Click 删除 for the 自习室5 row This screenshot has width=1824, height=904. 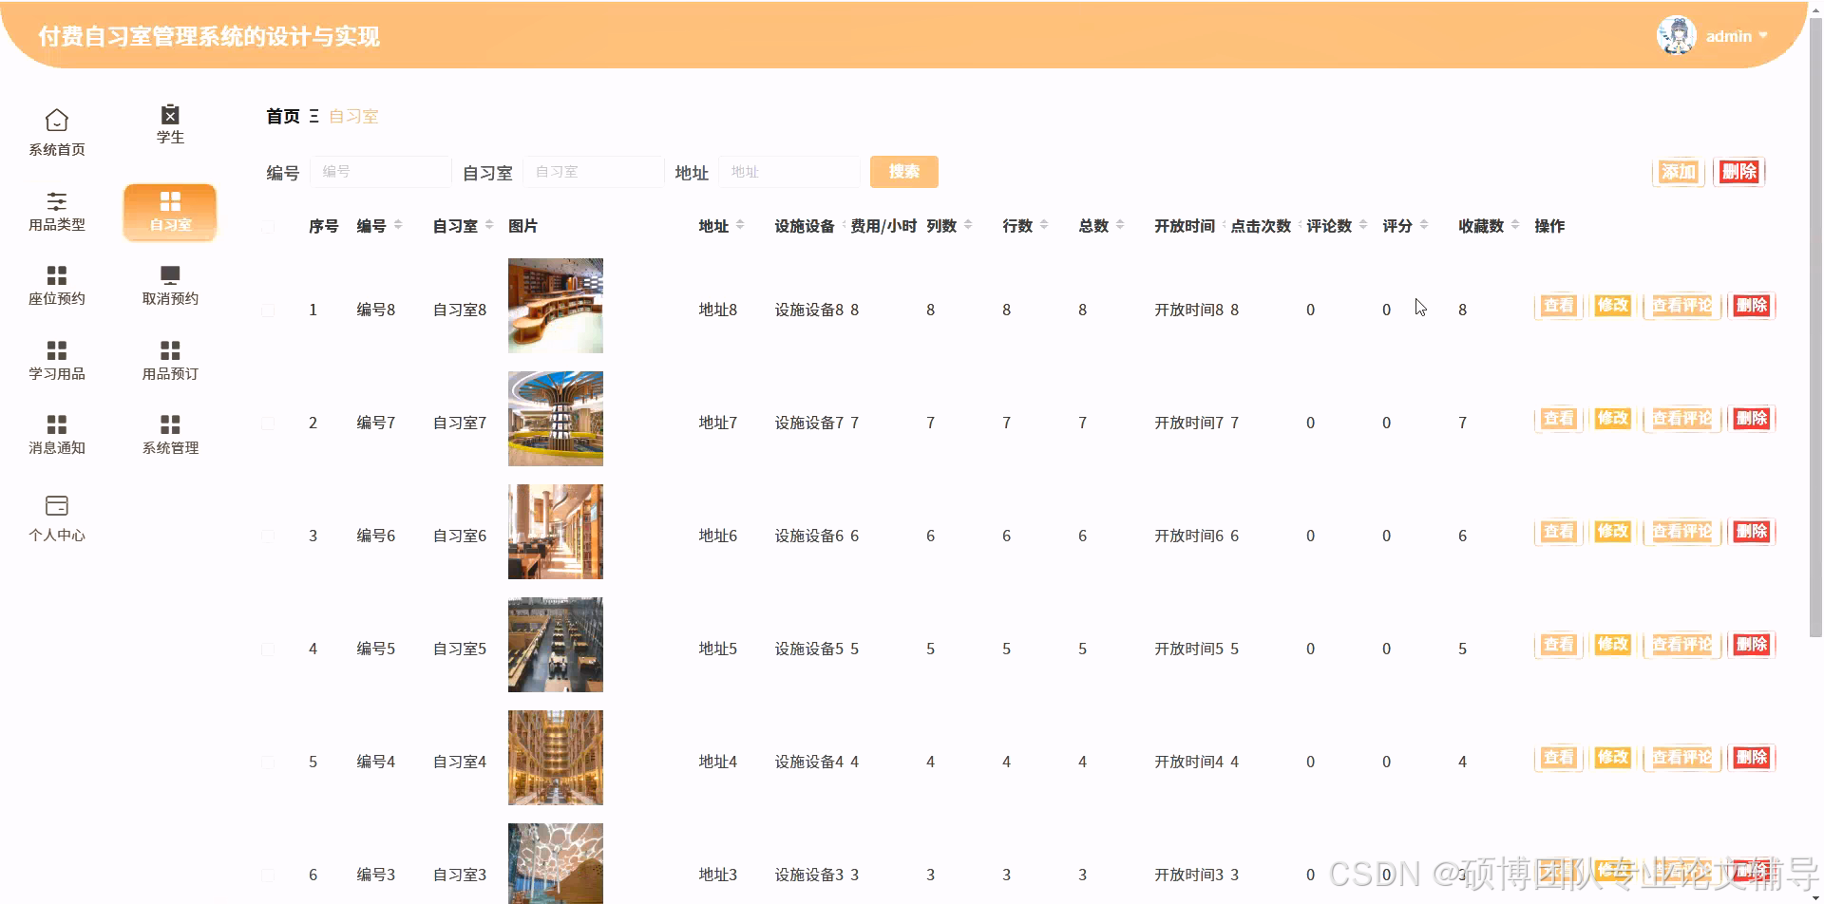1752,645
